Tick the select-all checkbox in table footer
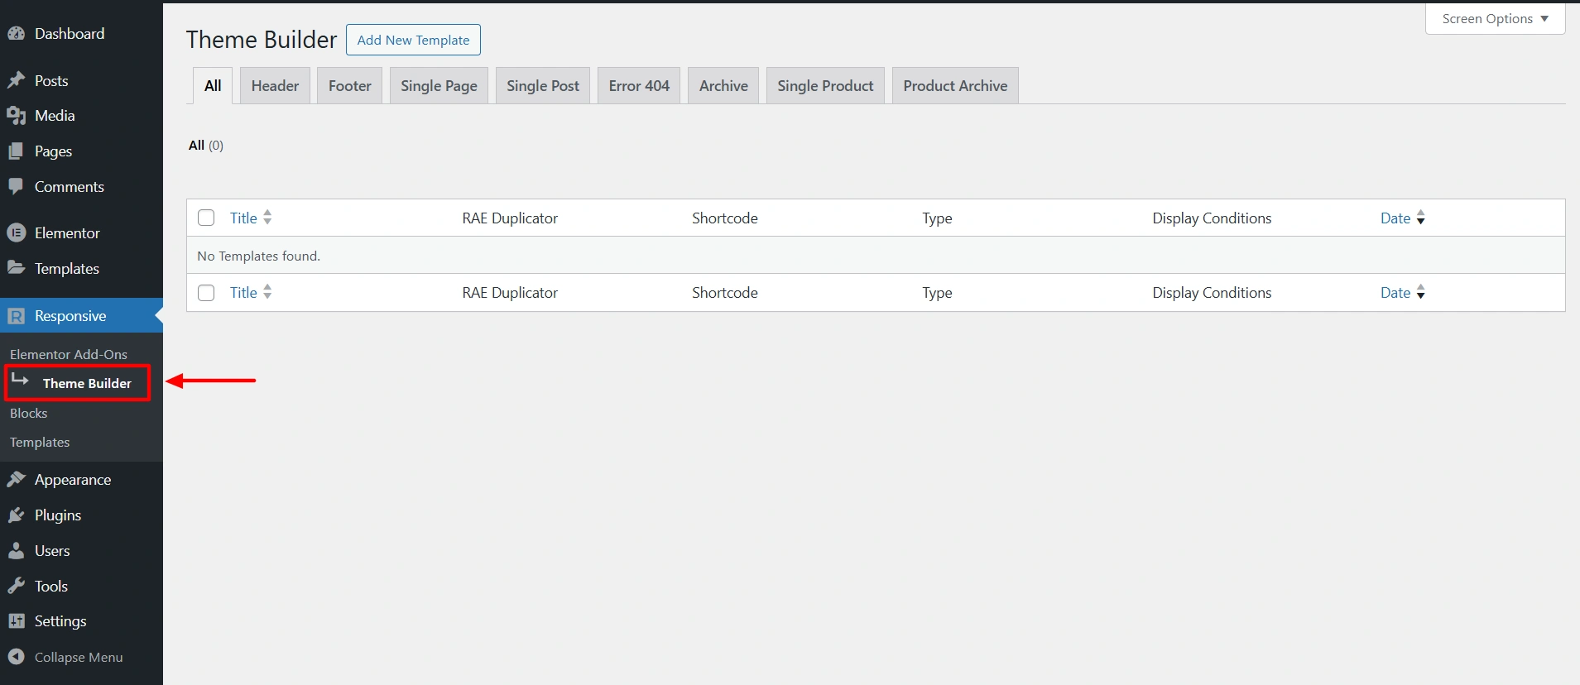 click(x=206, y=293)
